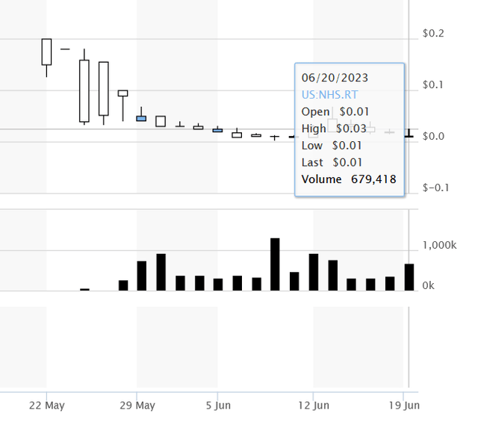Select the first candlestick above 22 May
The image size is (478, 431).
pos(46,58)
